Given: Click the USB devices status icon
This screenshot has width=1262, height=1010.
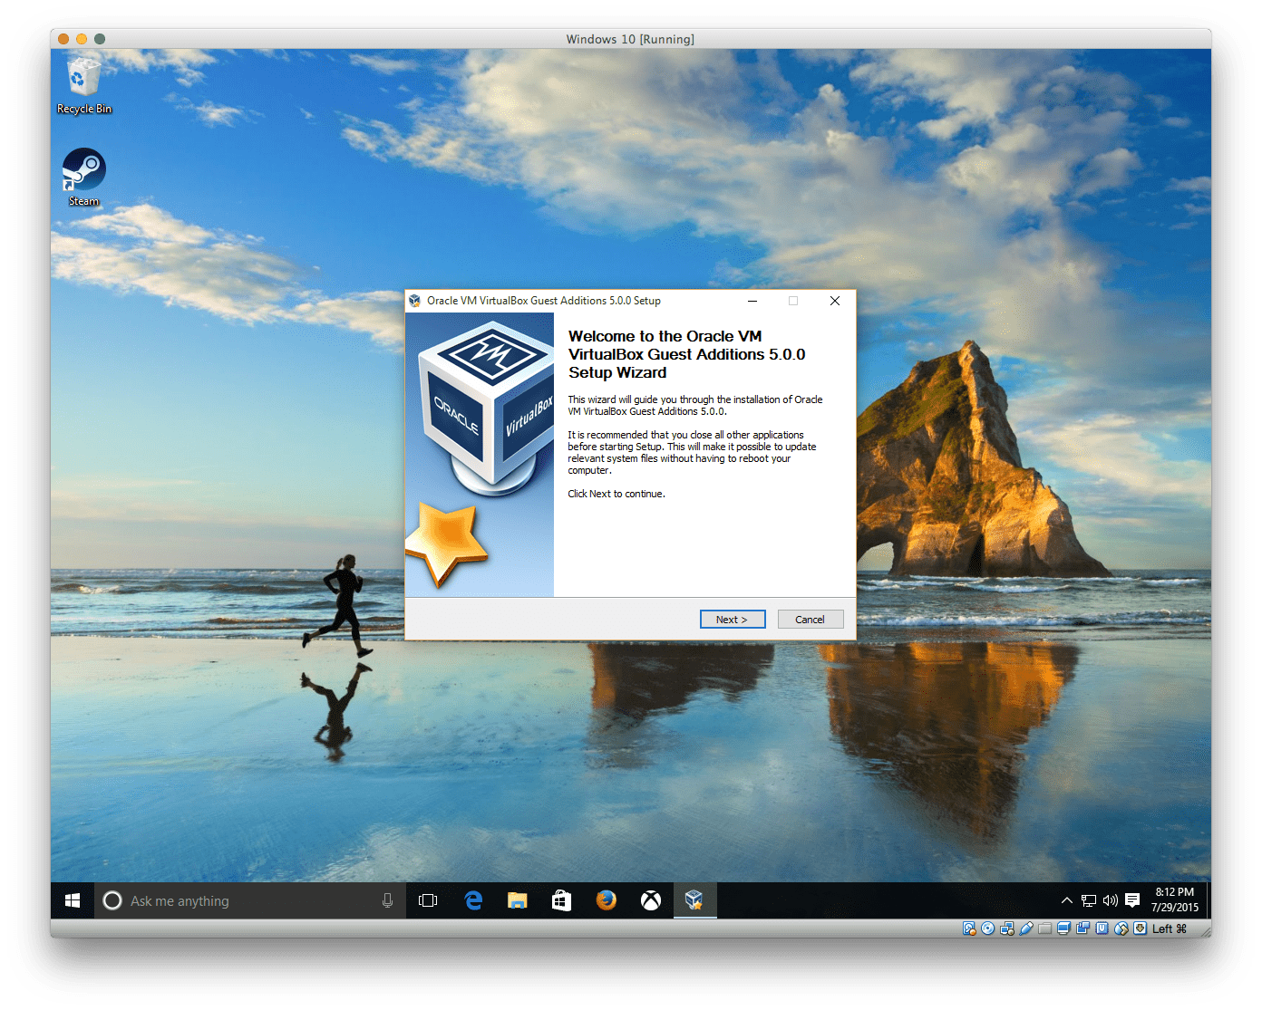Looking at the screenshot, I should coord(1025,928).
